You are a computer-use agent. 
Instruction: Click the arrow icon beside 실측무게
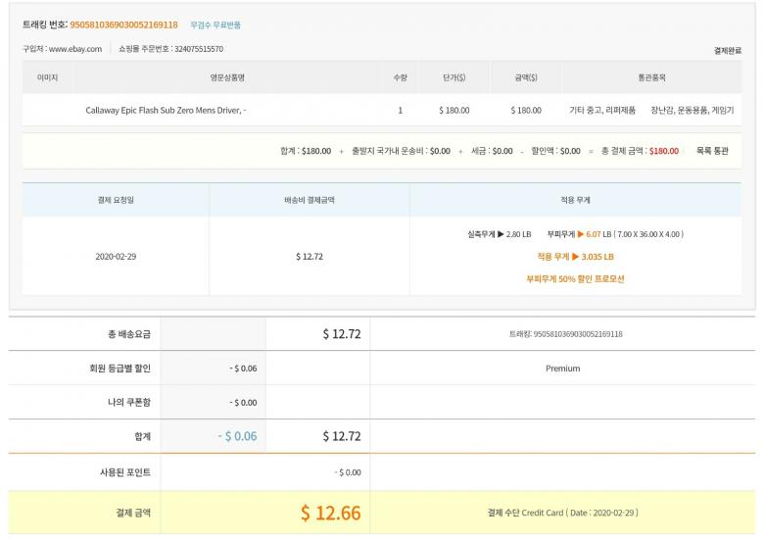(501, 235)
